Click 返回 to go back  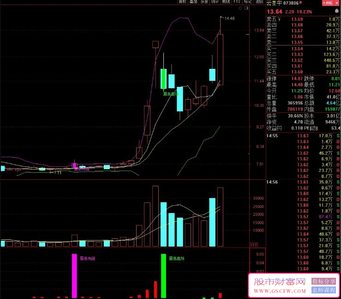click(259, 2)
